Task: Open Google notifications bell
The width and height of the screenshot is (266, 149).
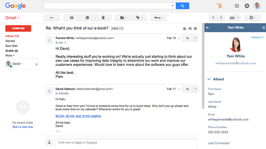Action: pyautogui.click(x=247, y=6)
